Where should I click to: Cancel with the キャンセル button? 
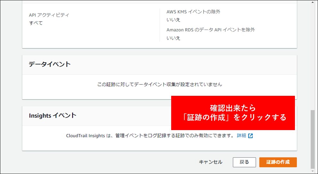point(210,162)
